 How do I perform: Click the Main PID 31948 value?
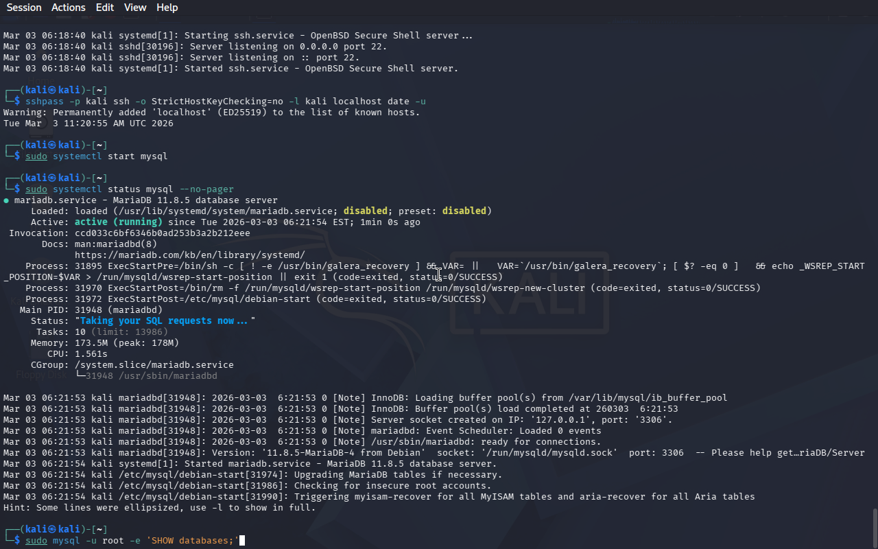tap(88, 309)
